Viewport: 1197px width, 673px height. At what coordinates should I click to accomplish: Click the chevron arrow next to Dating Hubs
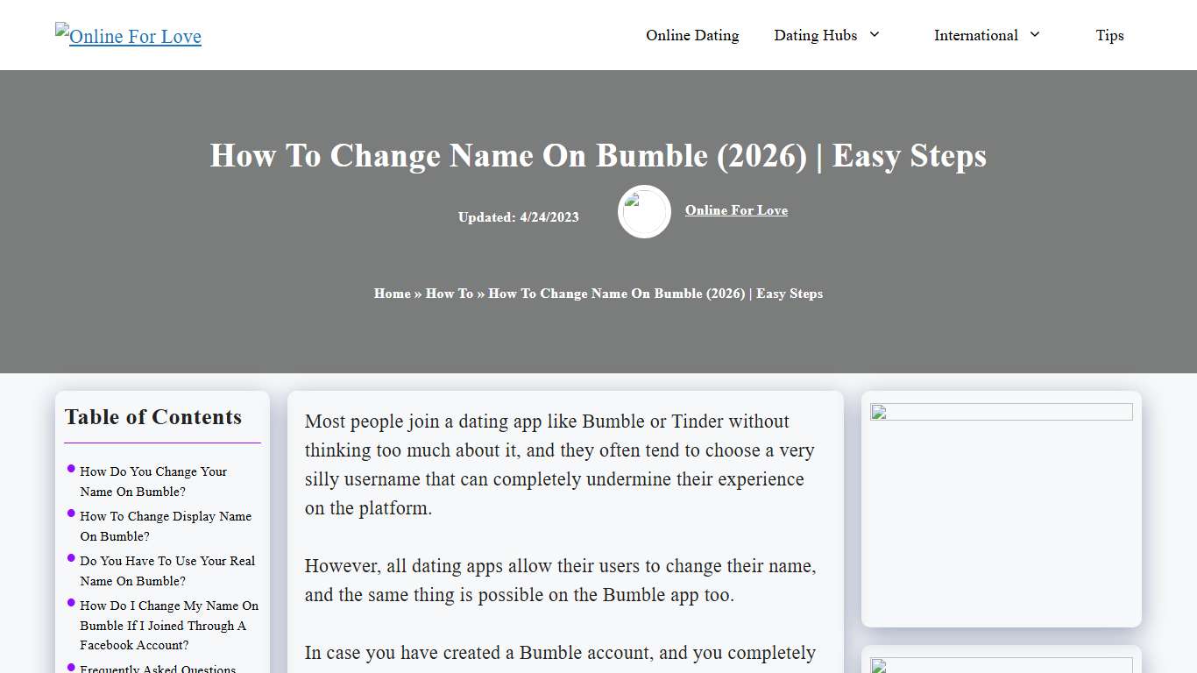[x=874, y=35]
